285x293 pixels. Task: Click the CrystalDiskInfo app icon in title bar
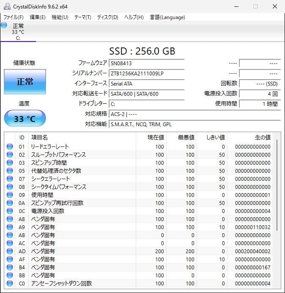pyautogui.click(x=7, y=6)
